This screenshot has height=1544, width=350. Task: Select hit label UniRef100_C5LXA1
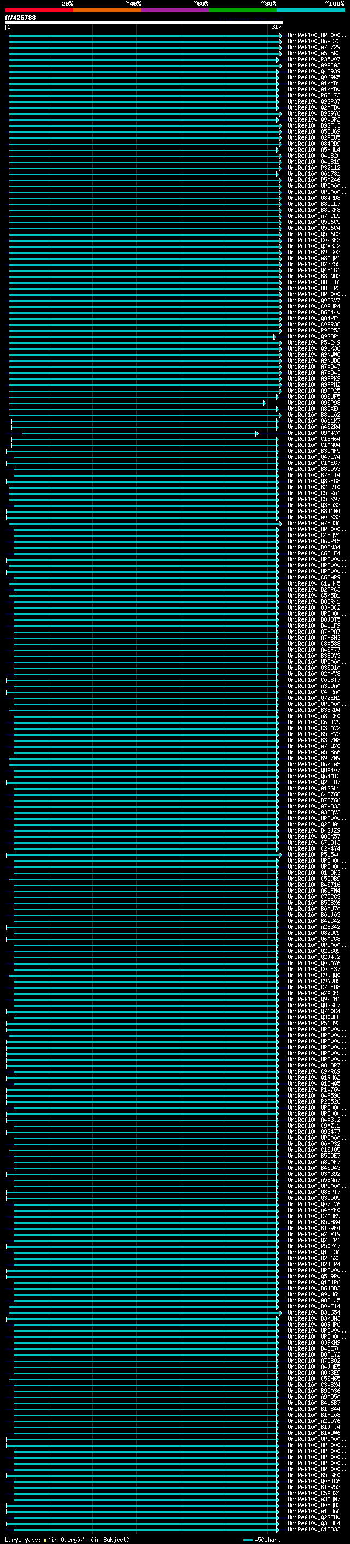pos(313,493)
